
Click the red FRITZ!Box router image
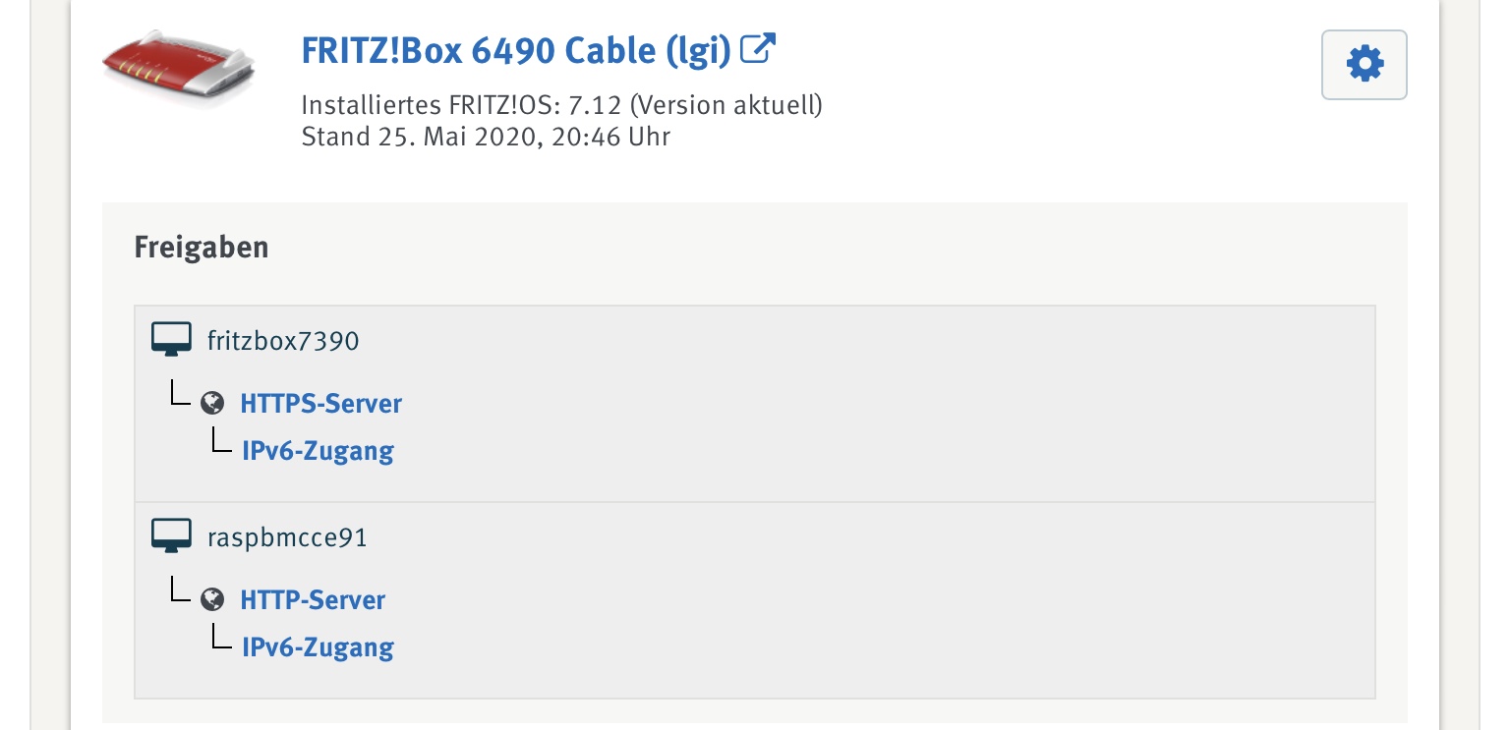178,66
